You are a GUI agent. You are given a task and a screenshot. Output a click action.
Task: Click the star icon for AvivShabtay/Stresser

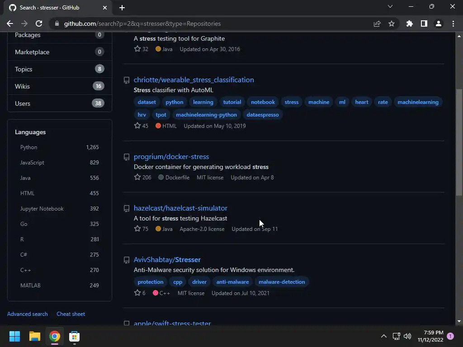[x=137, y=293]
